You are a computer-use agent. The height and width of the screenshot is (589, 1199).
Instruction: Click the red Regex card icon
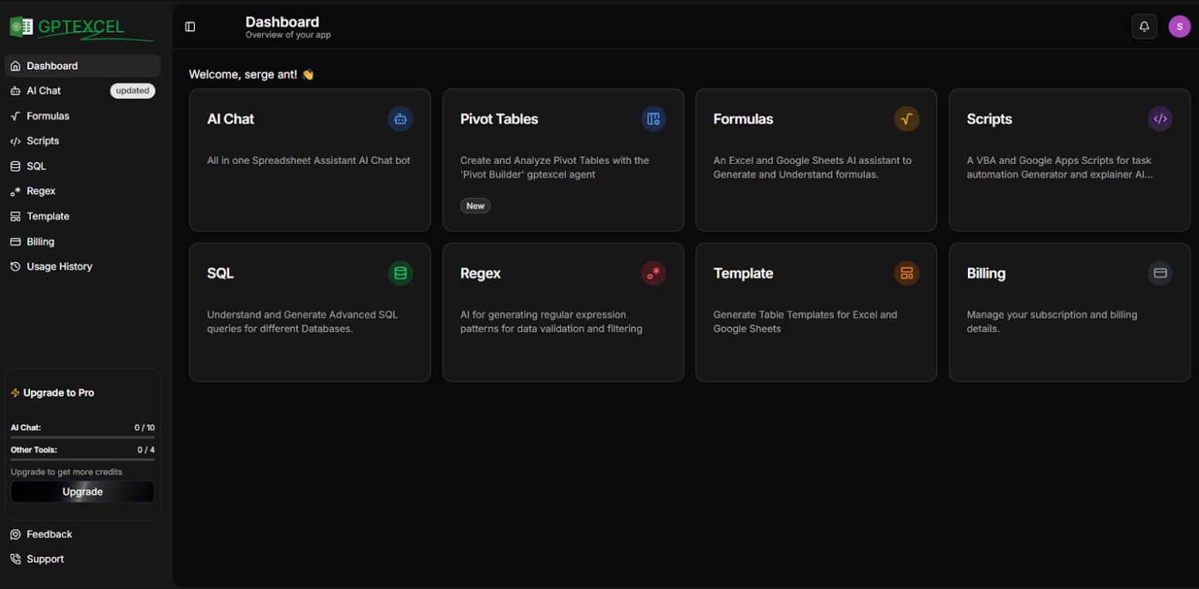(x=653, y=273)
